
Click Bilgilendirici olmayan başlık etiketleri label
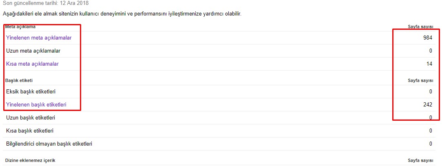click(x=49, y=144)
